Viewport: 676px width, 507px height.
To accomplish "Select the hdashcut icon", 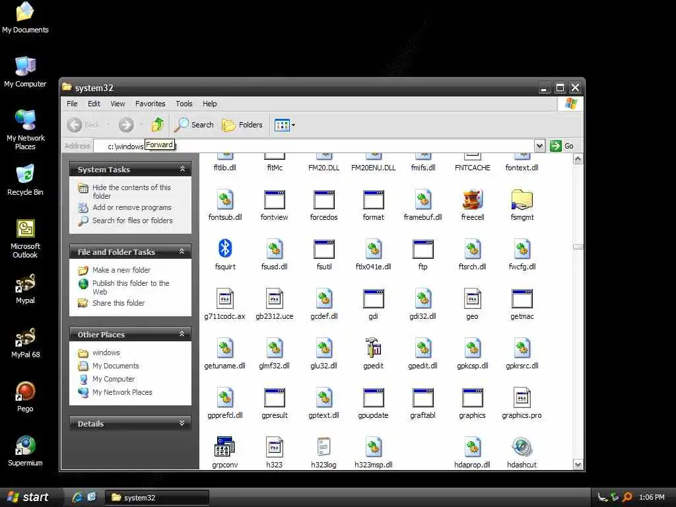I will coord(522,447).
